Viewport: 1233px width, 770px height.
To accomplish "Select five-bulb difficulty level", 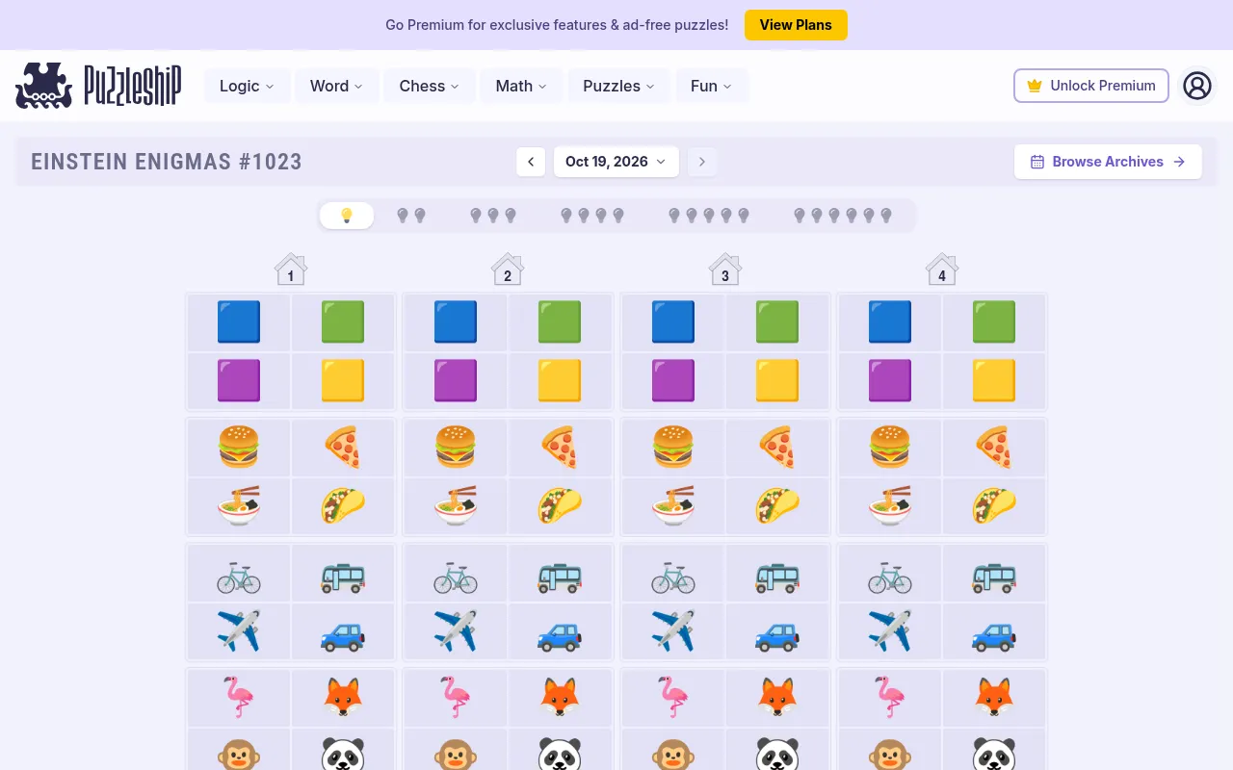I will click(709, 216).
